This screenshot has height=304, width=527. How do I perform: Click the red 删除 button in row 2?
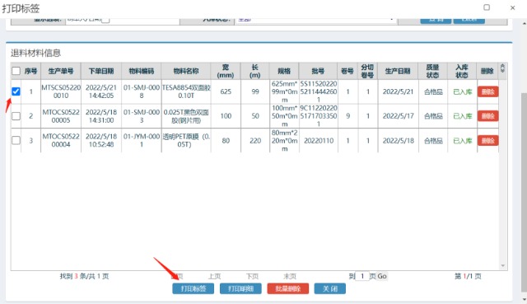[x=487, y=116]
